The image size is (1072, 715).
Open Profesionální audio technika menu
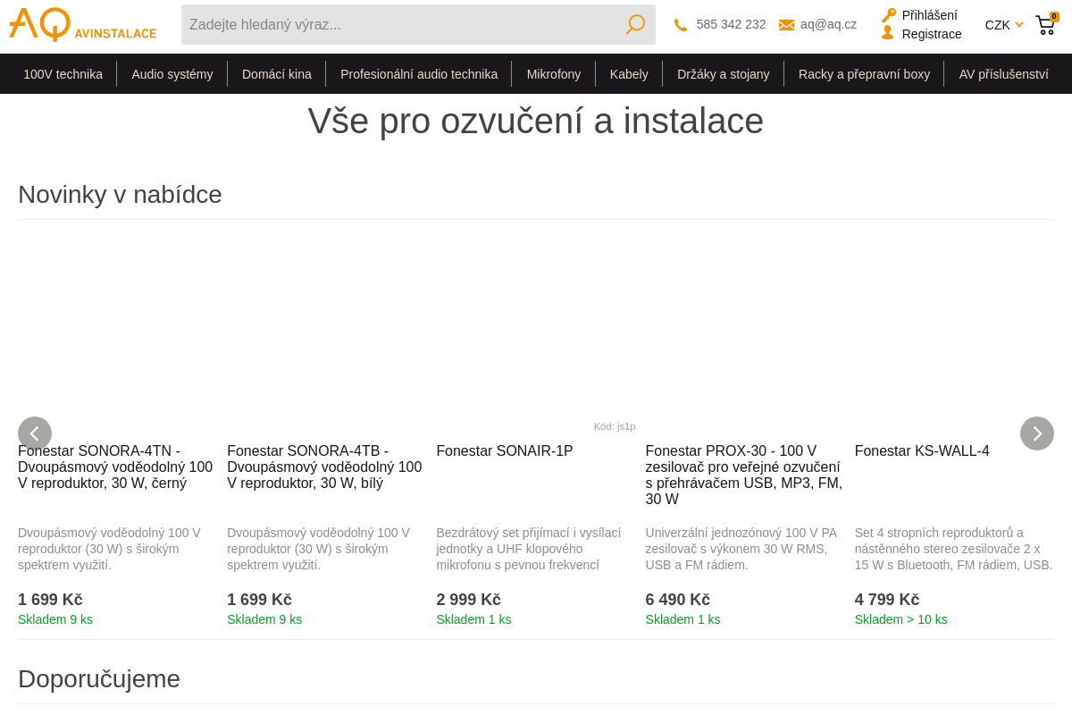(x=419, y=74)
